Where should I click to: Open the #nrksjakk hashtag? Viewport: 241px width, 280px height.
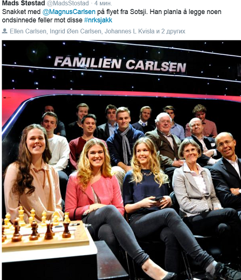[x=98, y=20]
